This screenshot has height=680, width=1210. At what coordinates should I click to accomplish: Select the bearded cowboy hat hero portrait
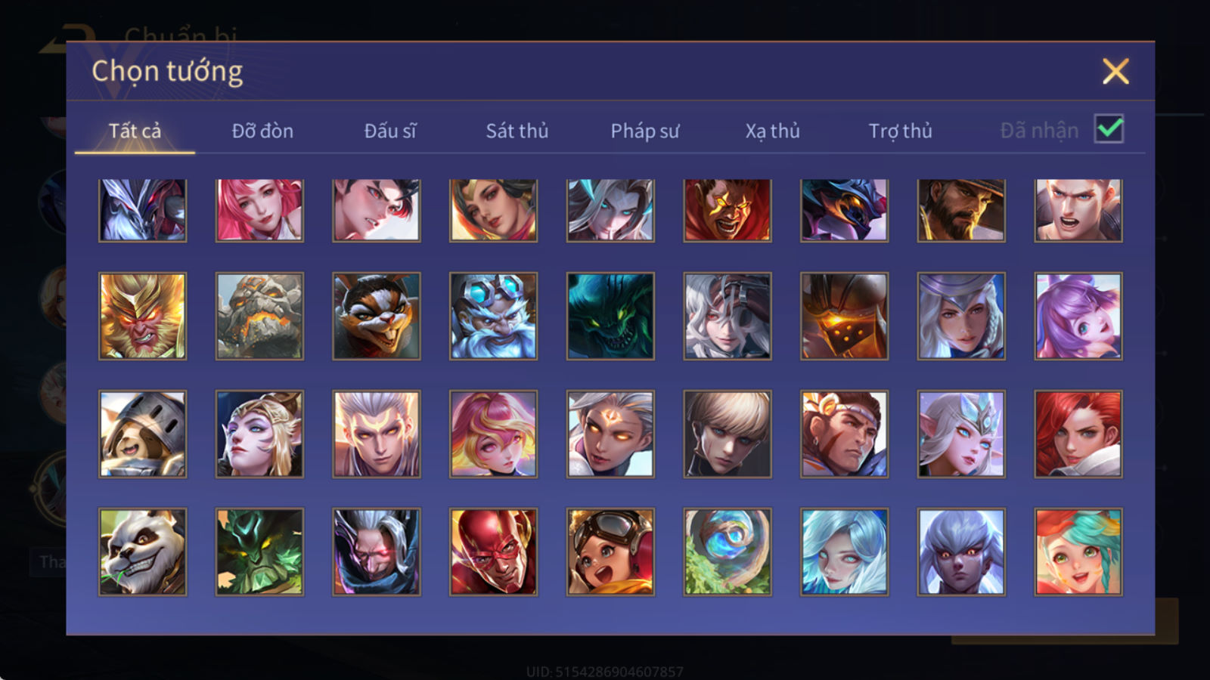961,210
